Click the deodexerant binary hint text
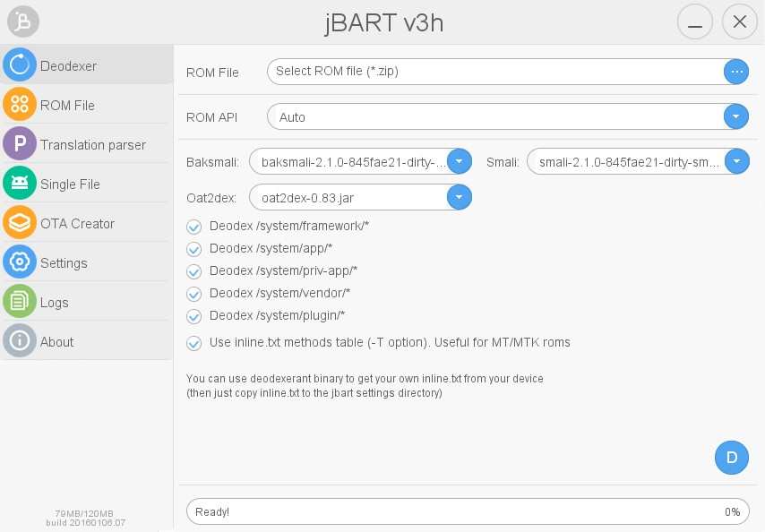The image size is (765, 532). (x=365, y=379)
